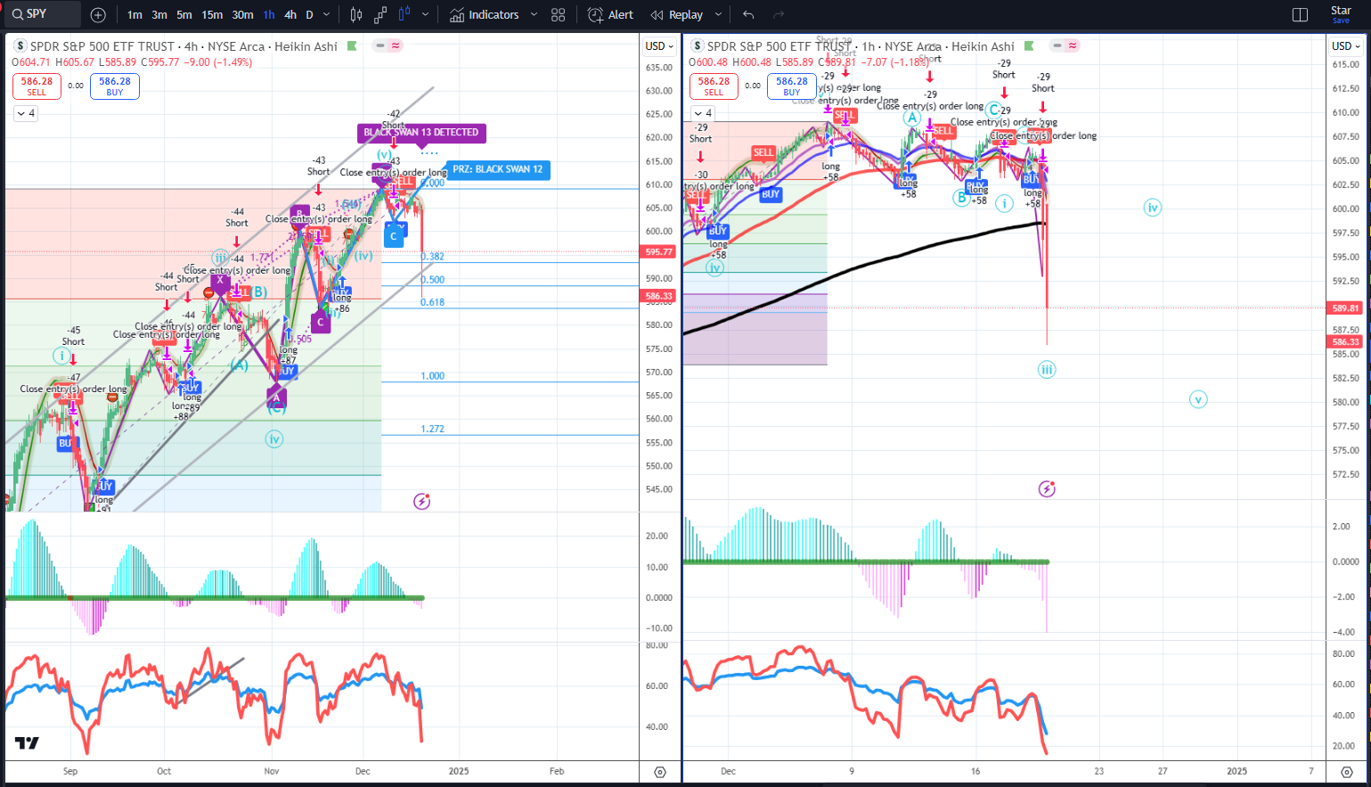Click the BLACK SWAN 13 DETECTED label
The width and height of the screenshot is (1371, 787).
pos(421,133)
